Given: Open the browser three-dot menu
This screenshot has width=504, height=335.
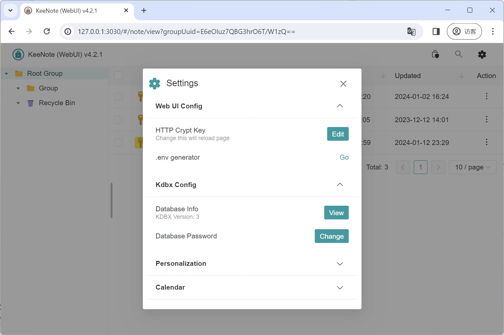Looking at the screenshot, I should point(493,31).
